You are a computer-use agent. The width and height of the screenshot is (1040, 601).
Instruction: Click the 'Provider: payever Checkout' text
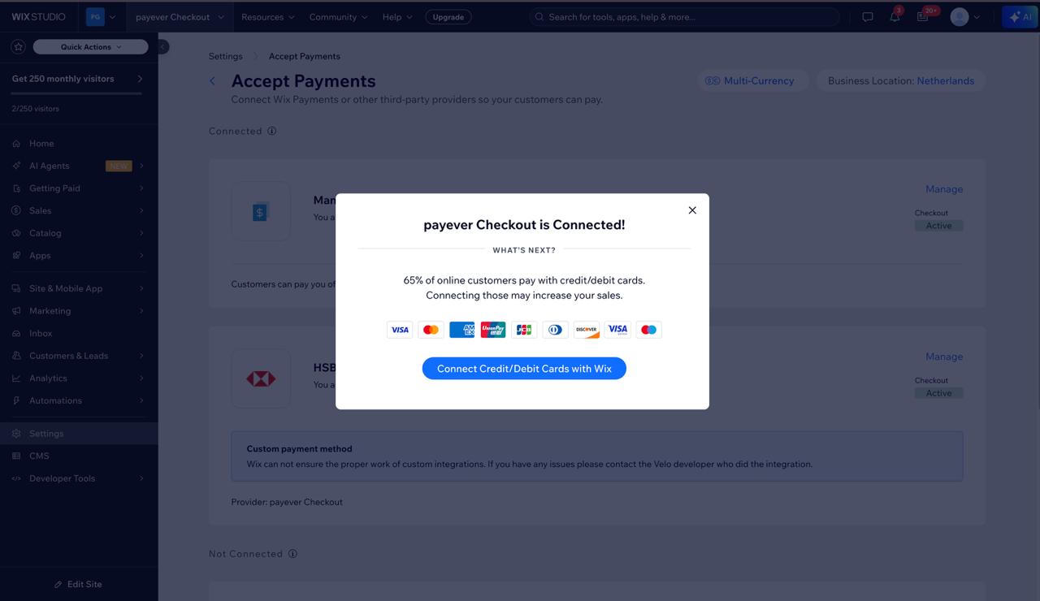tap(287, 502)
